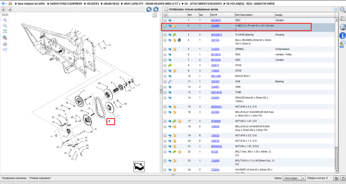Click the GRAIN HEAD breadcrumb
This screenshot has width=346, height=184.
(111, 4)
